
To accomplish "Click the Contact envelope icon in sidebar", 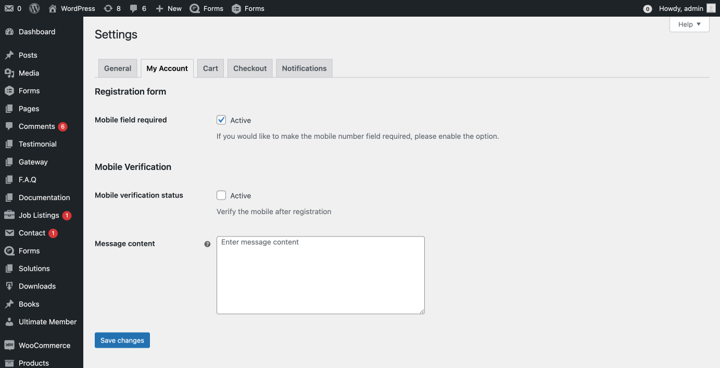I will (x=9, y=233).
